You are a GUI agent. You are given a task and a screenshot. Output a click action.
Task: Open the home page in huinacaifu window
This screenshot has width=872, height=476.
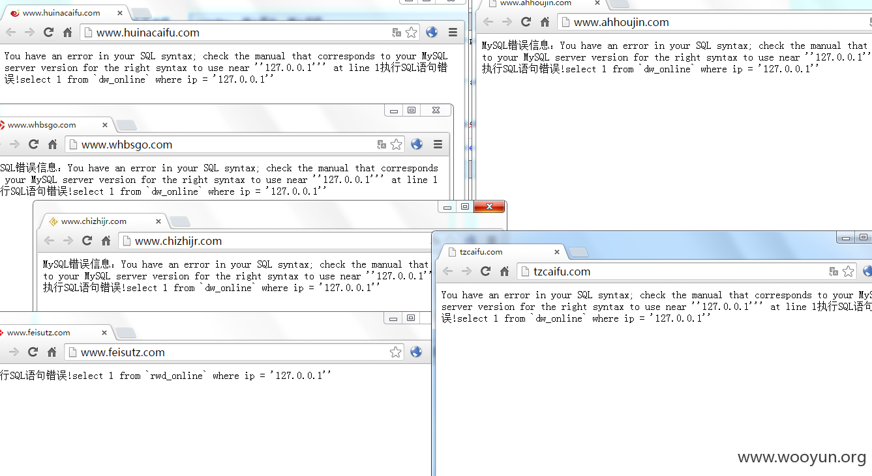click(x=67, y=33)
